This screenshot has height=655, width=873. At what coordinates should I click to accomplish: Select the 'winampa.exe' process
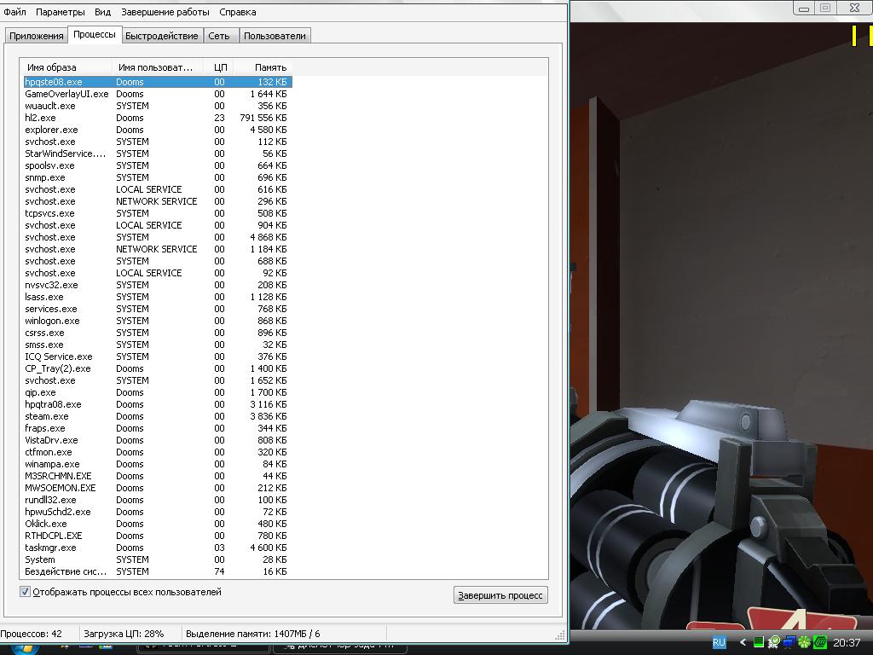(158, 464)
